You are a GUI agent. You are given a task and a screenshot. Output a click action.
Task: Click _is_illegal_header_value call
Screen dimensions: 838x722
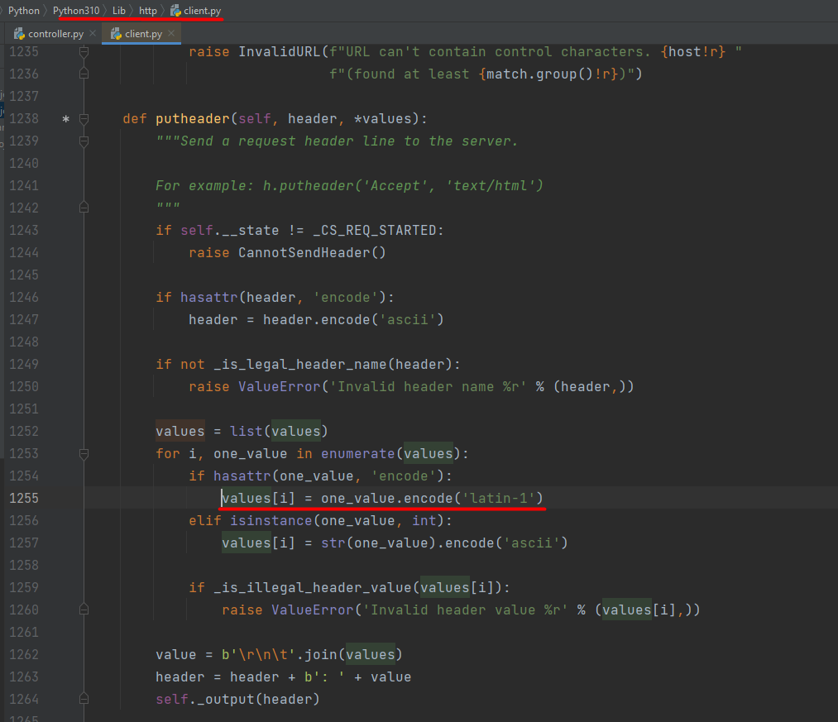pyautogui.click(x=313, y=588)
